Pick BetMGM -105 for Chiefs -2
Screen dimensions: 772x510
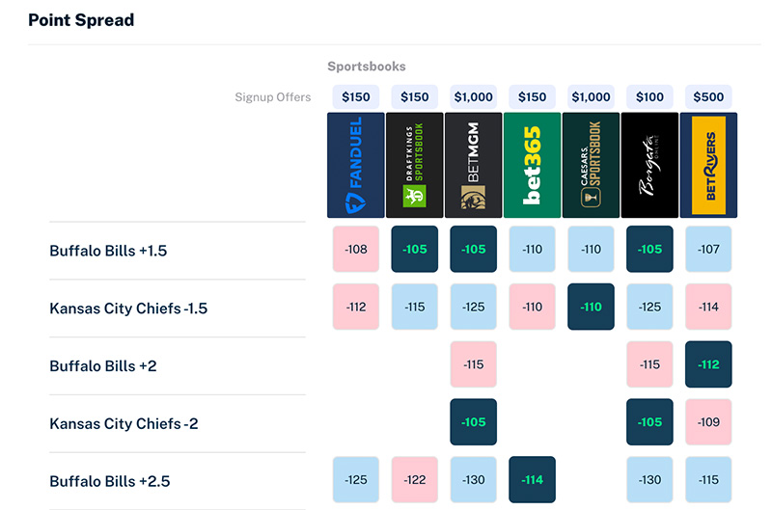pos(473,422)
